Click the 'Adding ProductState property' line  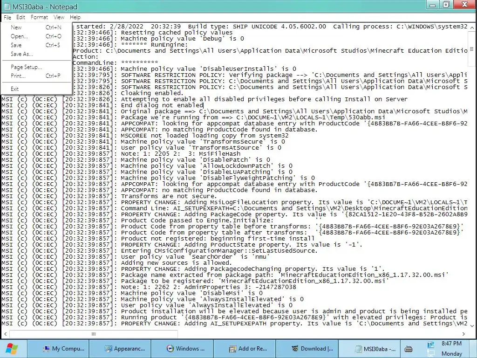click(242, 245)
